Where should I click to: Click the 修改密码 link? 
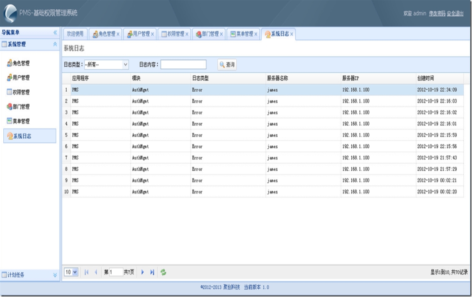[437, 13]
